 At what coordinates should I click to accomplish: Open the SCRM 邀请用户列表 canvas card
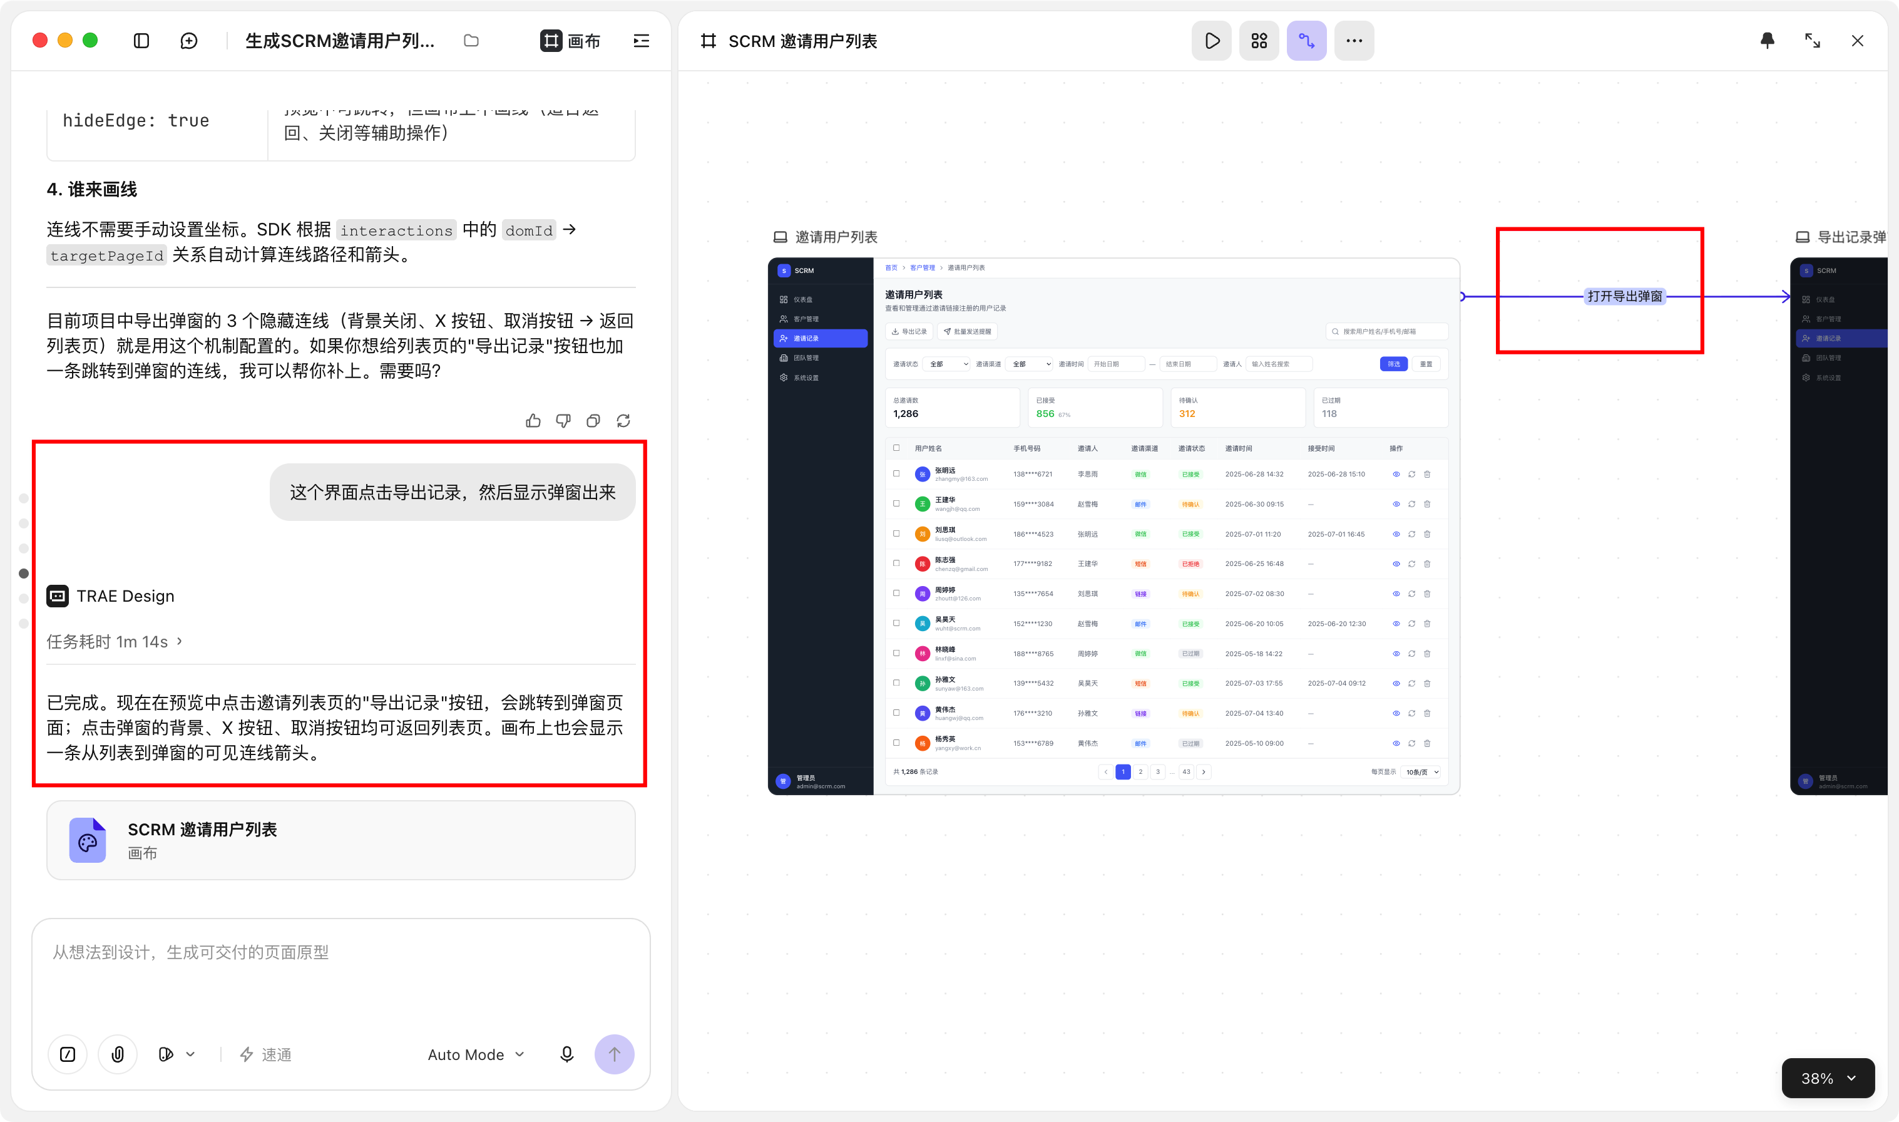click(x=341, y=840)
